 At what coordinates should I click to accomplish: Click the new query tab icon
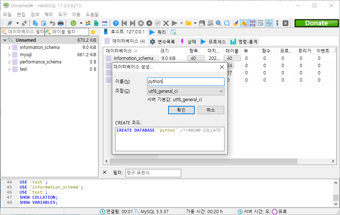pos(173,32)
